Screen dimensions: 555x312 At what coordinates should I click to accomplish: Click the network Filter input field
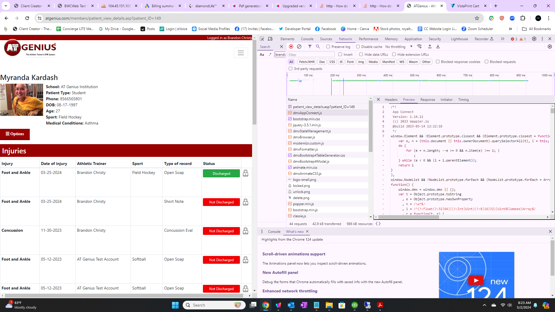(x=311, y=55)
